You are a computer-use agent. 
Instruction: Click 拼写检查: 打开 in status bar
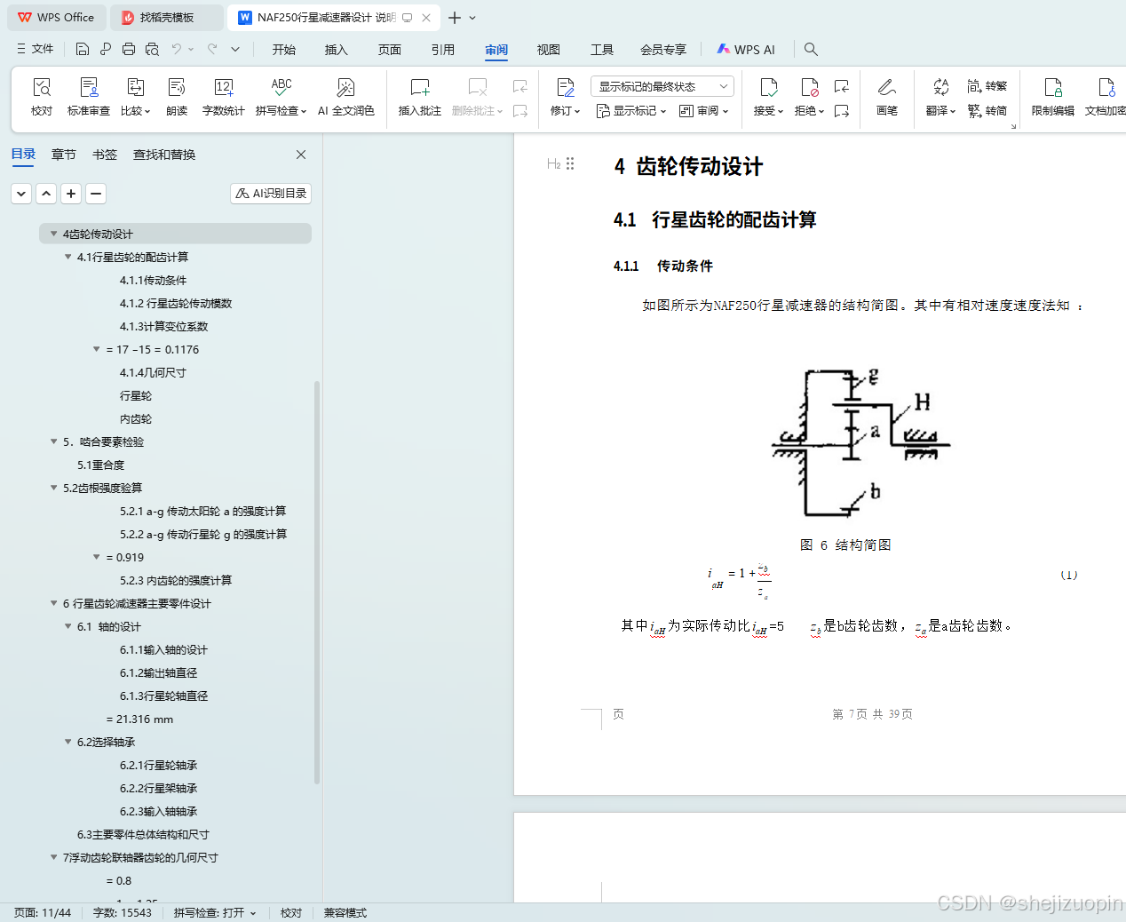pos(215,912)
